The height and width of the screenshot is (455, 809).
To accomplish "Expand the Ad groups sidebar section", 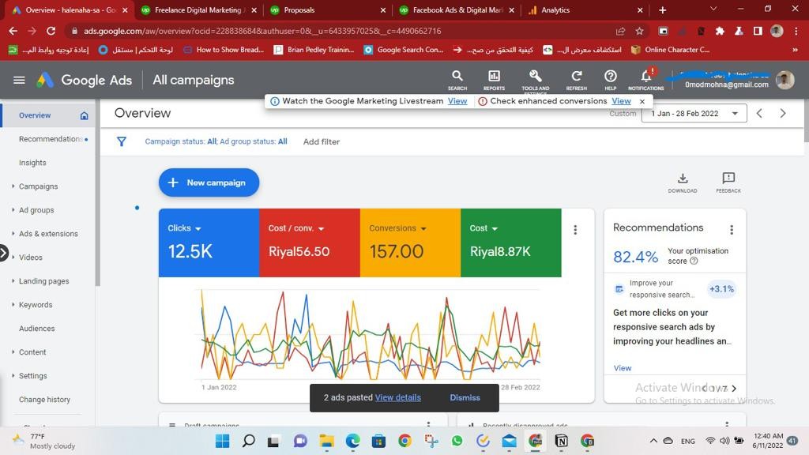I will (x=13, y=210).
